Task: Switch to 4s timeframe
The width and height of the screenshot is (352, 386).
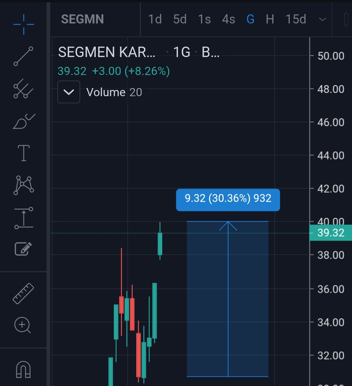Action: pyautogui.click(x=228, y=19)
